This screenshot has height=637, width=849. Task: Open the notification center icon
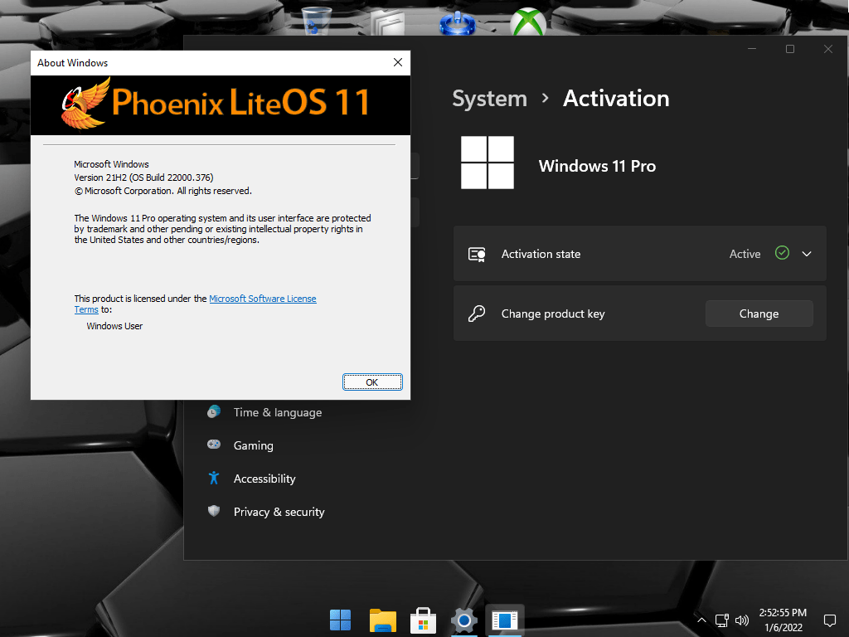[x=829, y=620]
